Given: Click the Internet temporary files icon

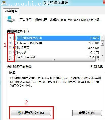Looking at the screenshot, I should (x=15, y=43).
